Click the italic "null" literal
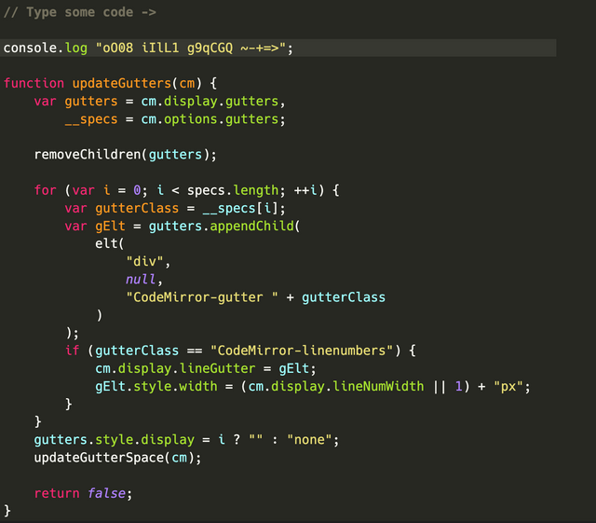 pyautogui.click(x=141, y=280)
